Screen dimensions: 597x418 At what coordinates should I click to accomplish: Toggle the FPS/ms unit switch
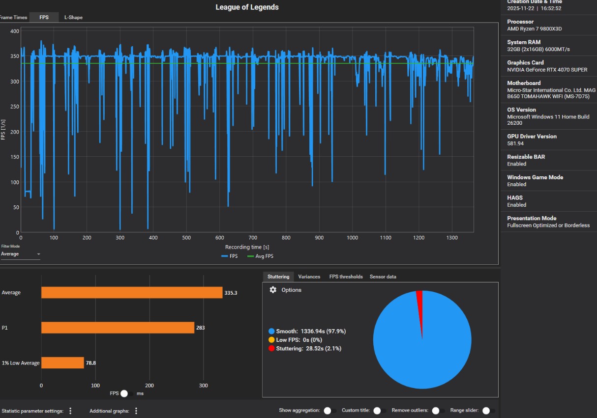click(x=127, y=393)
